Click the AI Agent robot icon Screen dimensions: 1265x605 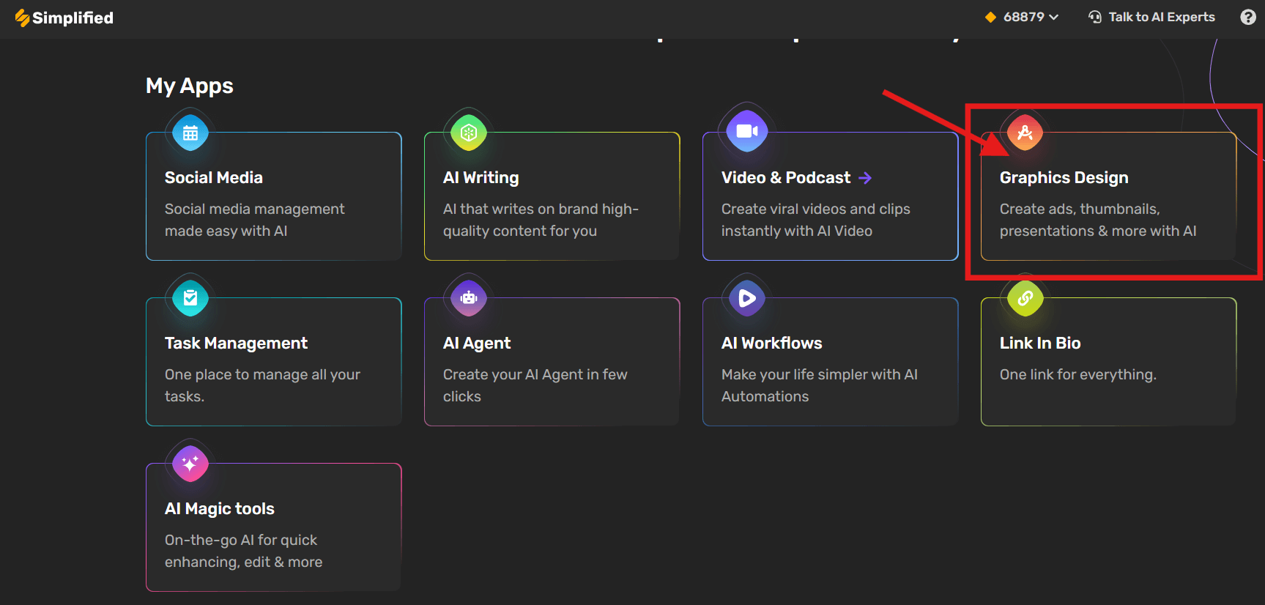(469, 298)
